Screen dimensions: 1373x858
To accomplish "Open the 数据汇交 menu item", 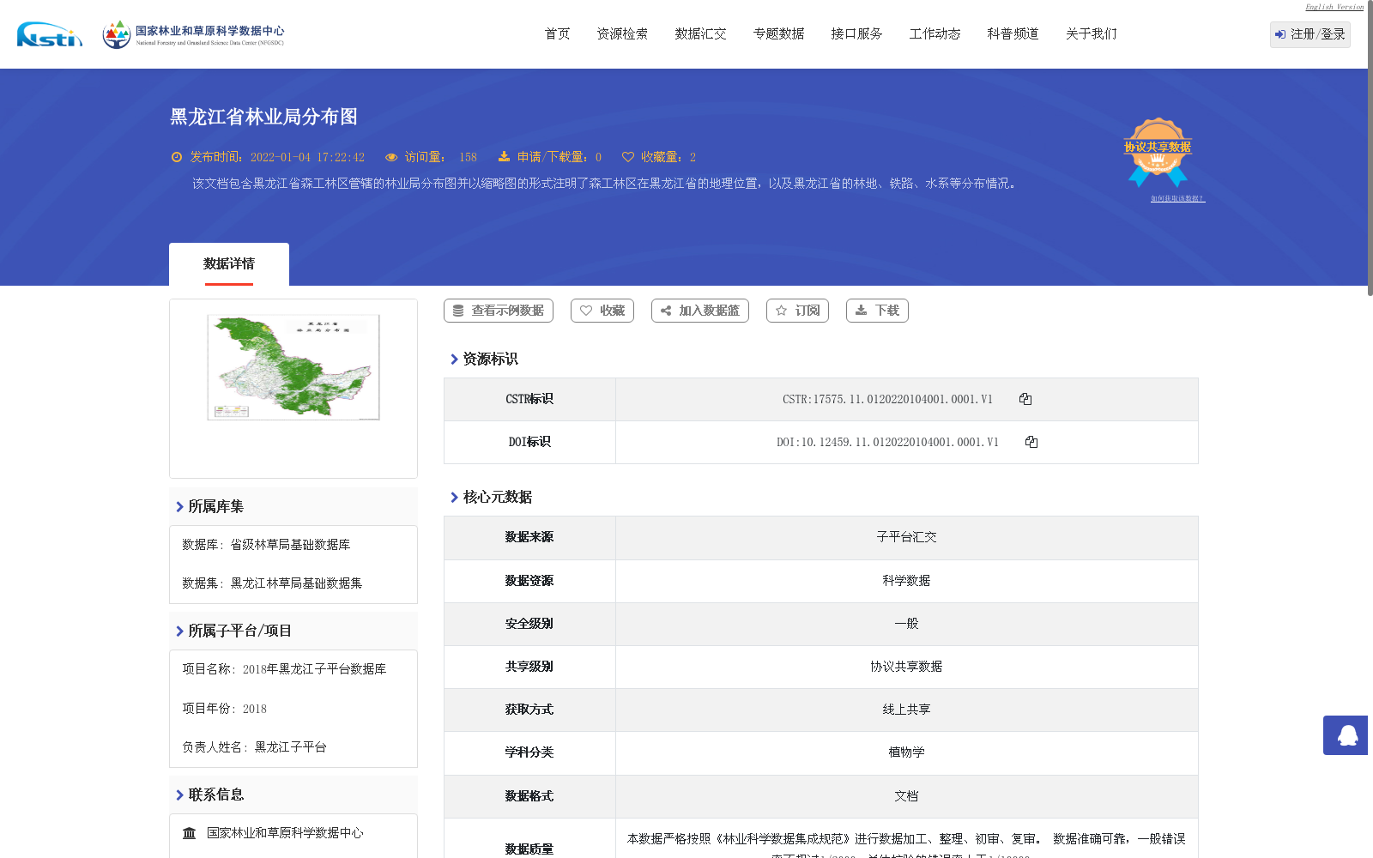I will click(x=700, y=34).
